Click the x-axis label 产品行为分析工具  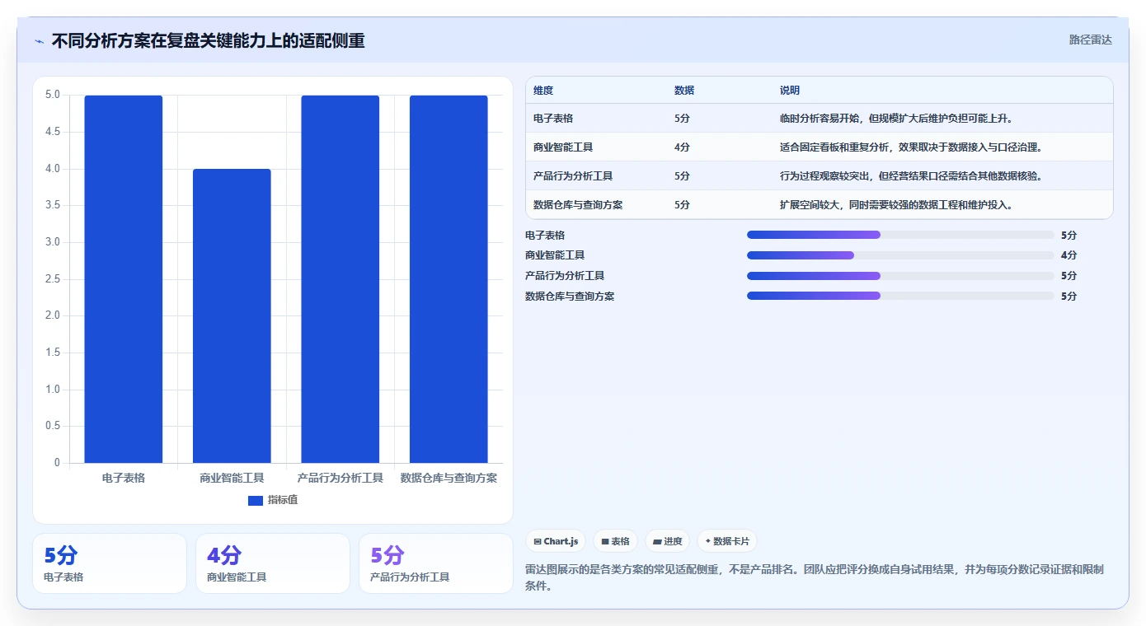point(341,478)
